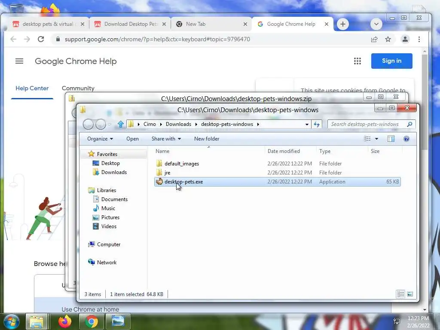
Task: Open Explorer help icon
Action: coord(406,139)
